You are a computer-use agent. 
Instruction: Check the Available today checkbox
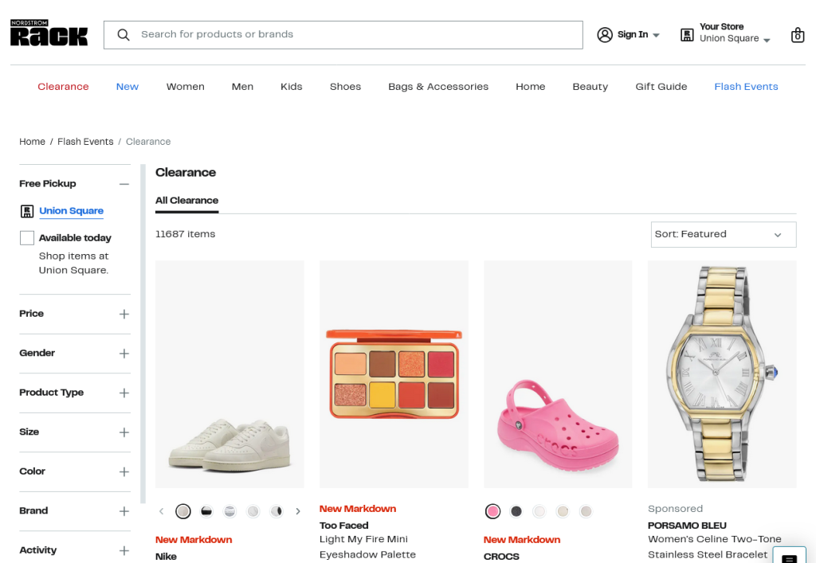coord(27,238)
